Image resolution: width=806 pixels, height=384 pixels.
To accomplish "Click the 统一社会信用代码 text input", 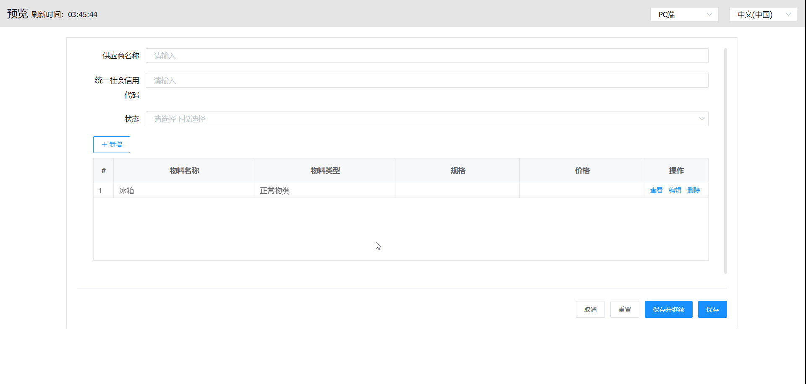I will click(427, 80).
